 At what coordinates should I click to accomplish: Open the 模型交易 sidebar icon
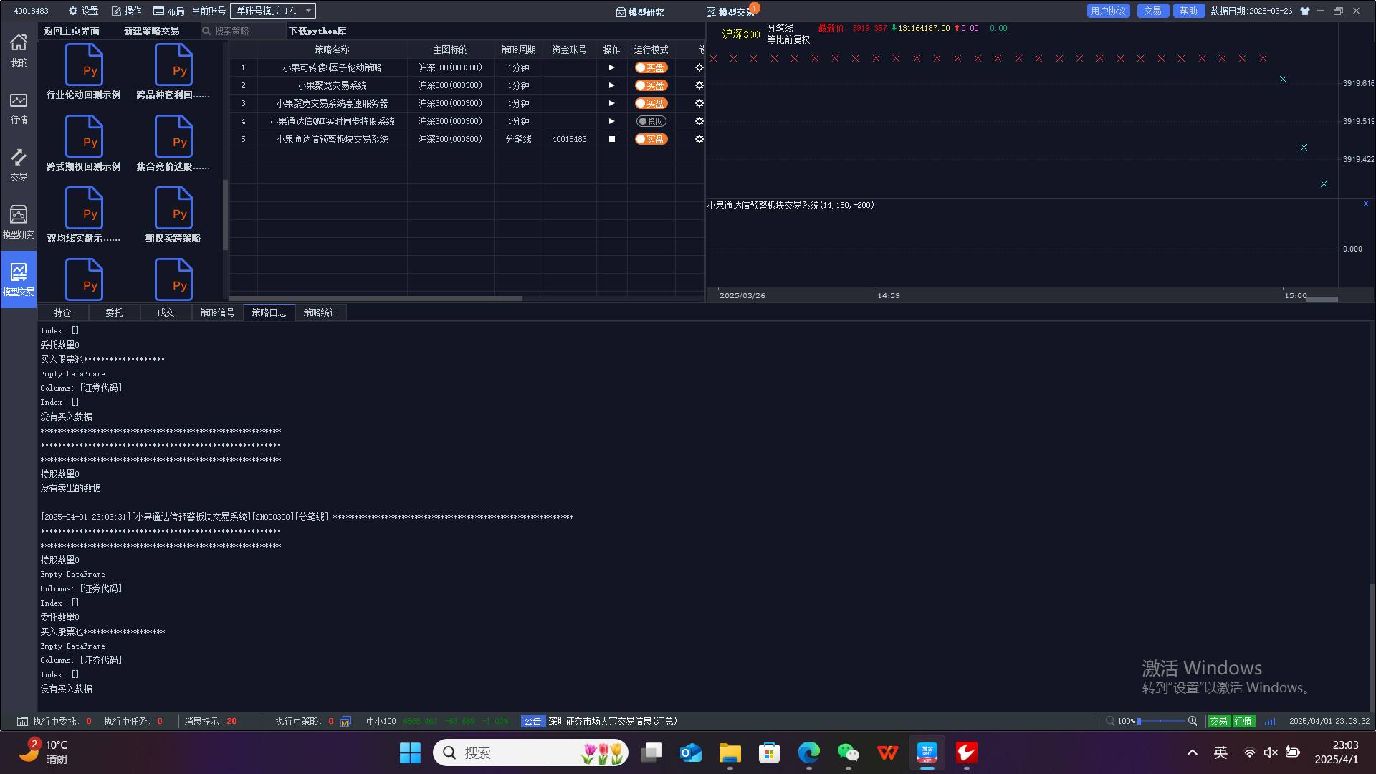(19, 279)
